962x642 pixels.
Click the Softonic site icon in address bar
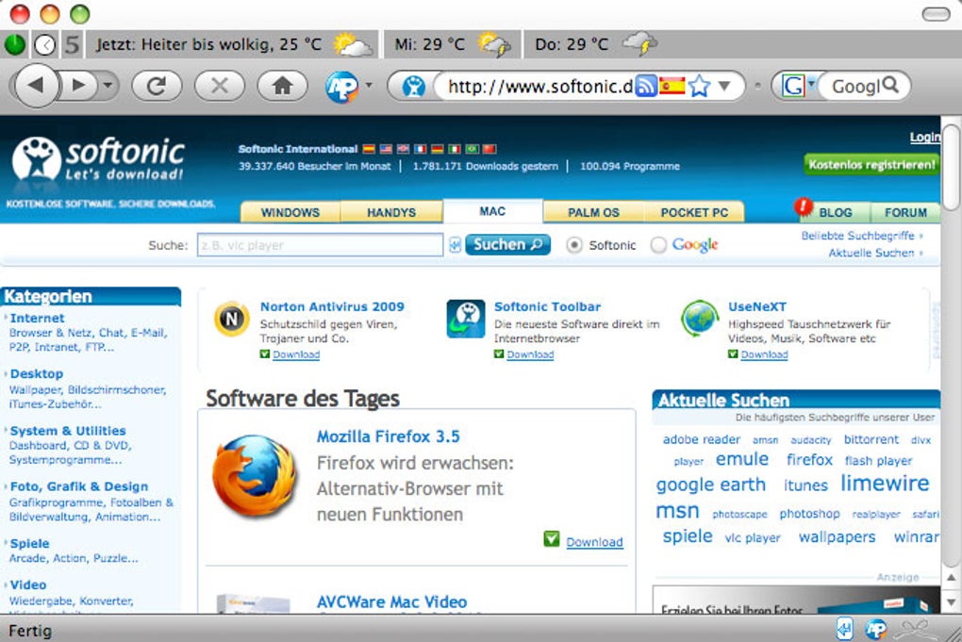click(x=413, y=86)
